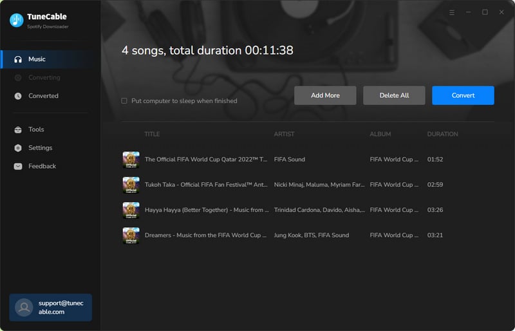Click album art of Hayya Hayya song

click(x=131, y=210)
